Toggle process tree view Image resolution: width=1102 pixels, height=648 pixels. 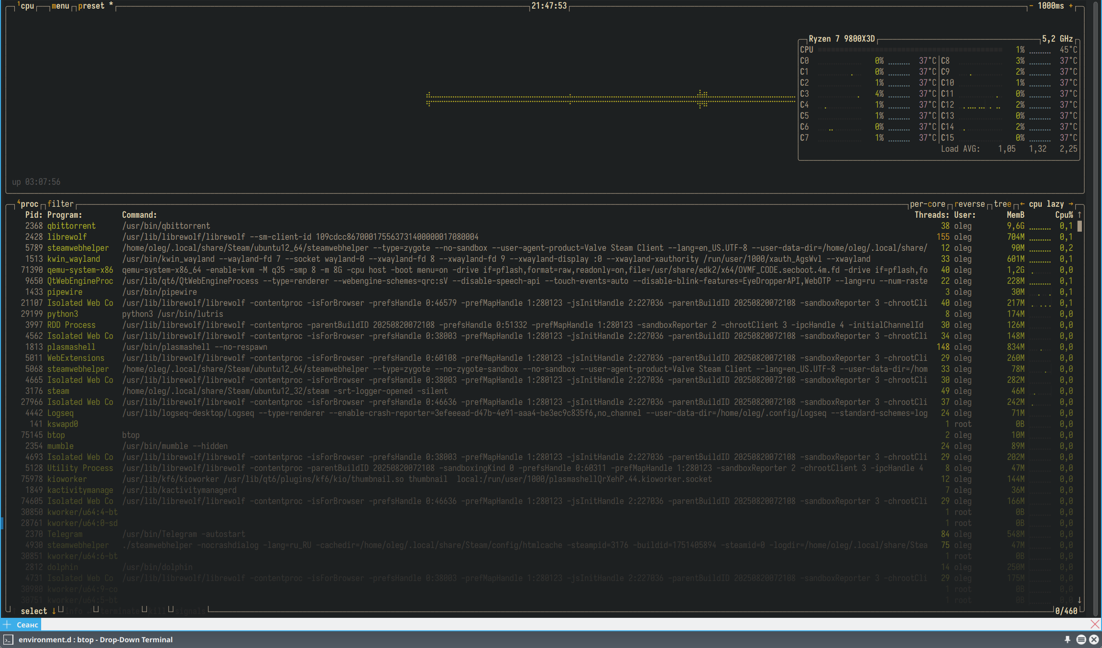[x=1002, y=204]
